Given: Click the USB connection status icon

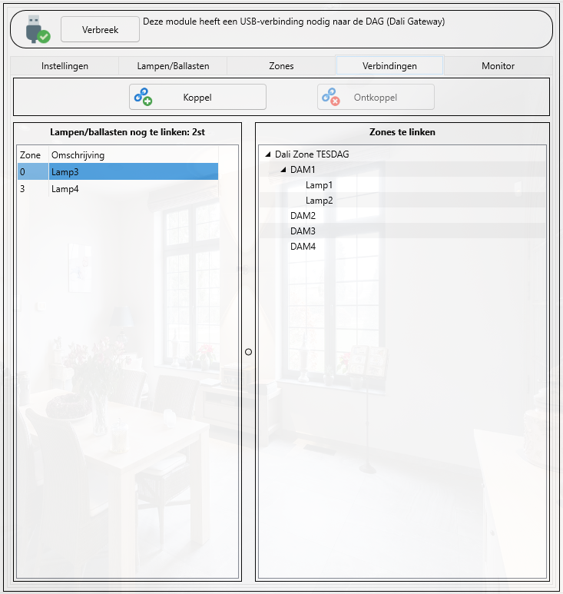Looking at the screenshot, I should coord(38,29).
